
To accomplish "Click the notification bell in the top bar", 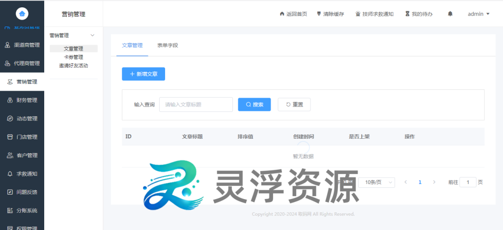I will tap(450, 14).
